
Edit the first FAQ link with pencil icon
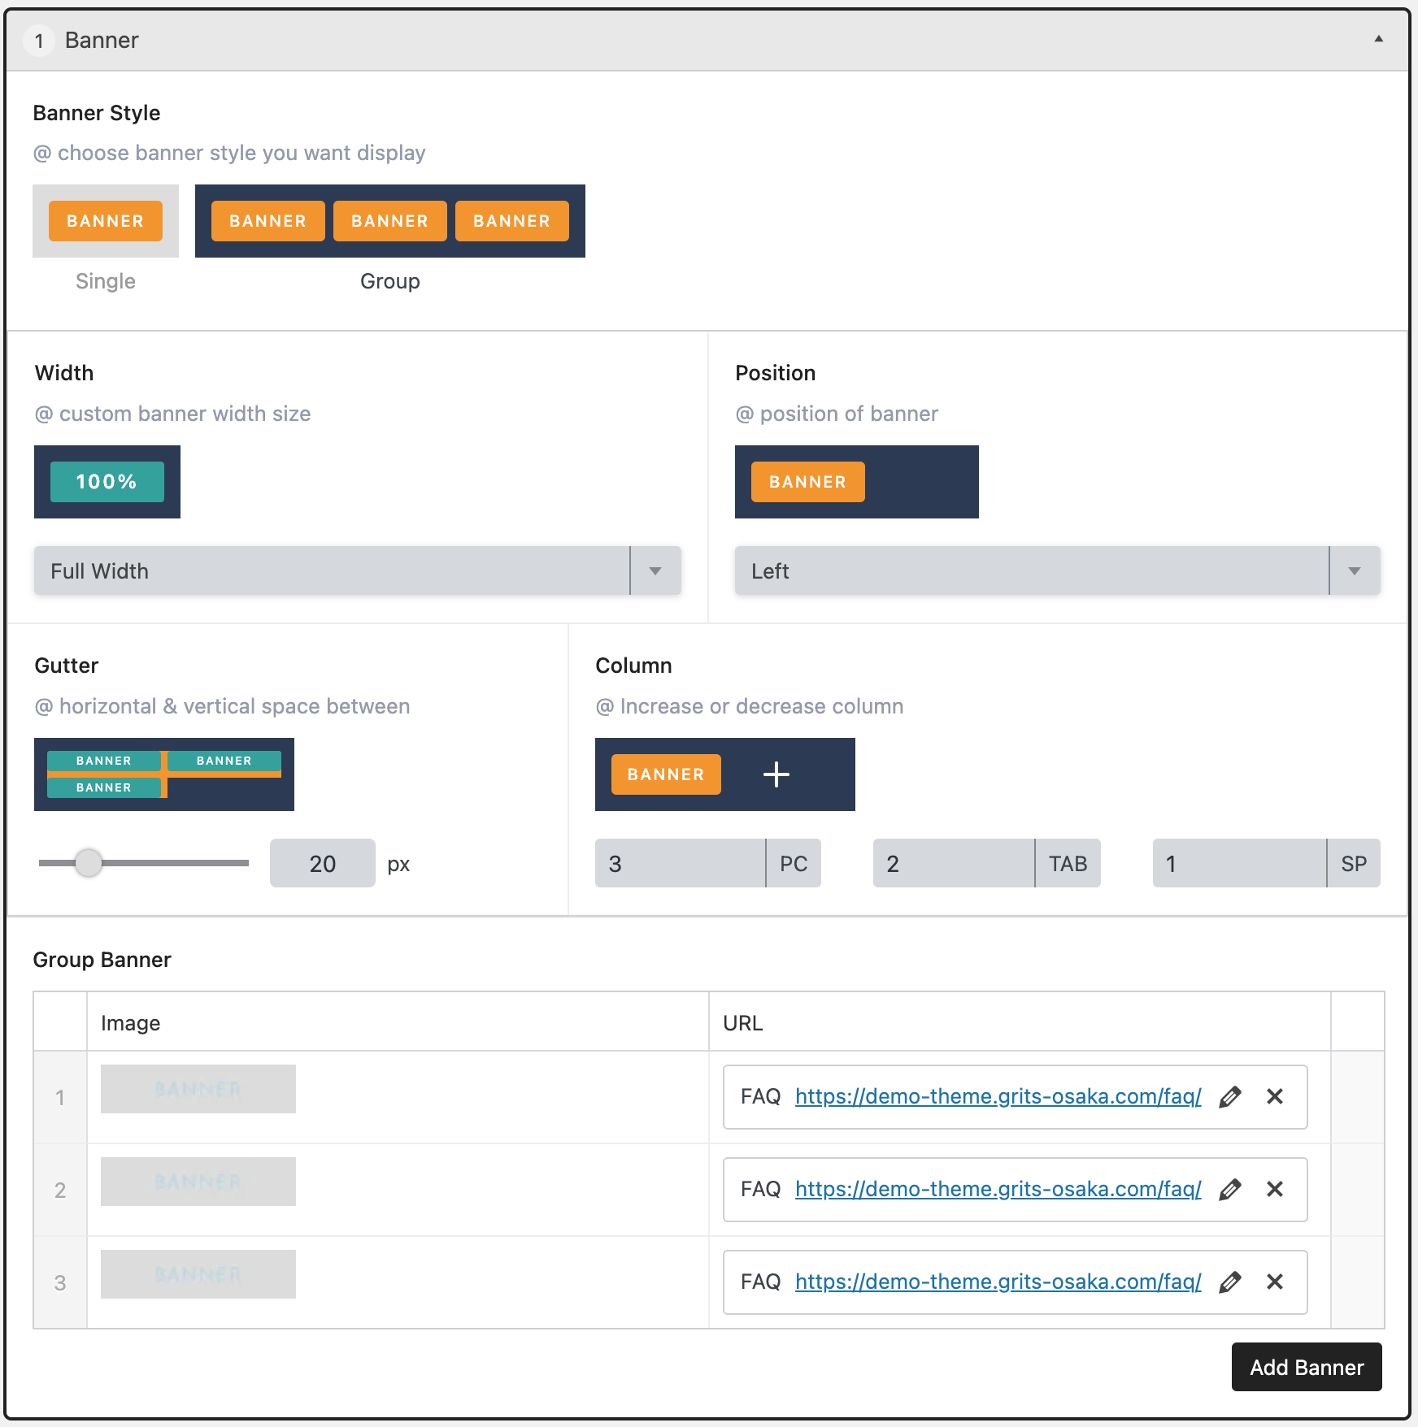1230,1097
